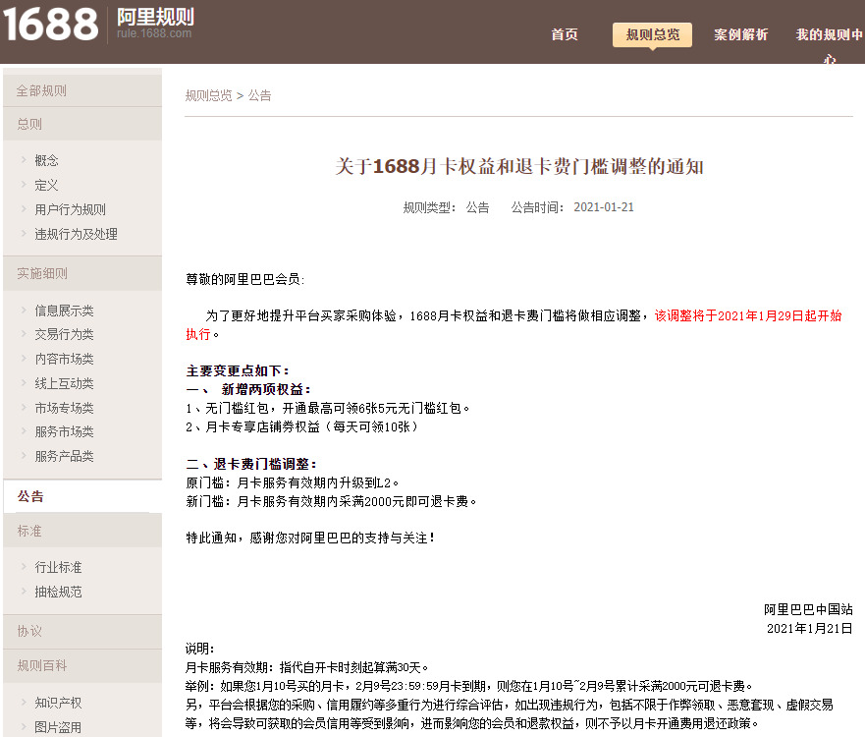
Task: Click the heading 新增两项权益
Action: [x=266, y=390]
